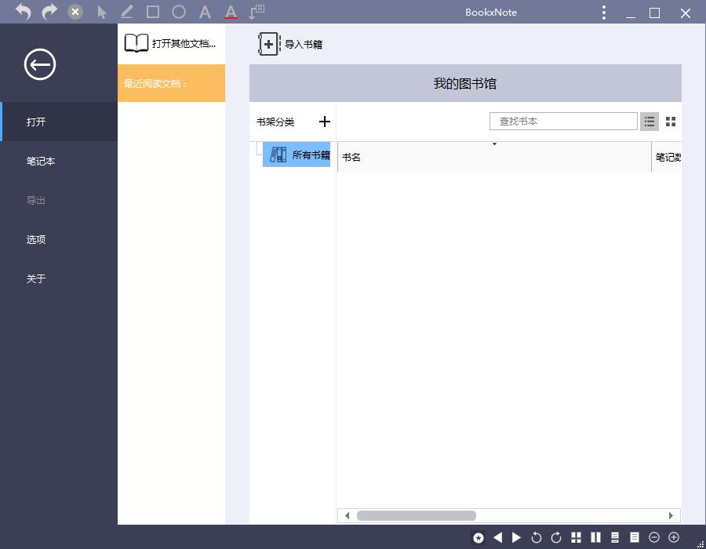Open the 选项 menu item in sidebar
Image resolution: width=706 pixels, height=549 pixels.
tap(36, 239)
